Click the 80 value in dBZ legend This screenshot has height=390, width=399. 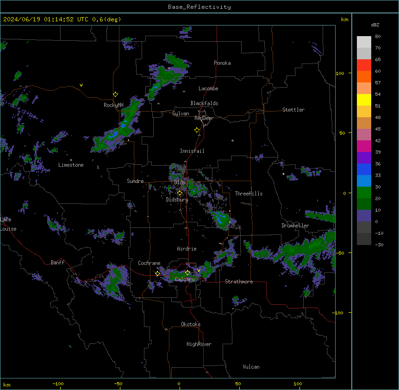pos(378,37)
